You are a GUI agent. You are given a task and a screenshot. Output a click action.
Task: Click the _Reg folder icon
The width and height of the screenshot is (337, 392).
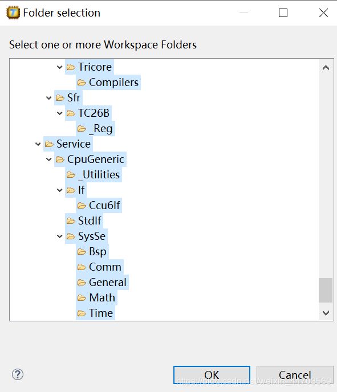[x=82, y=129]
